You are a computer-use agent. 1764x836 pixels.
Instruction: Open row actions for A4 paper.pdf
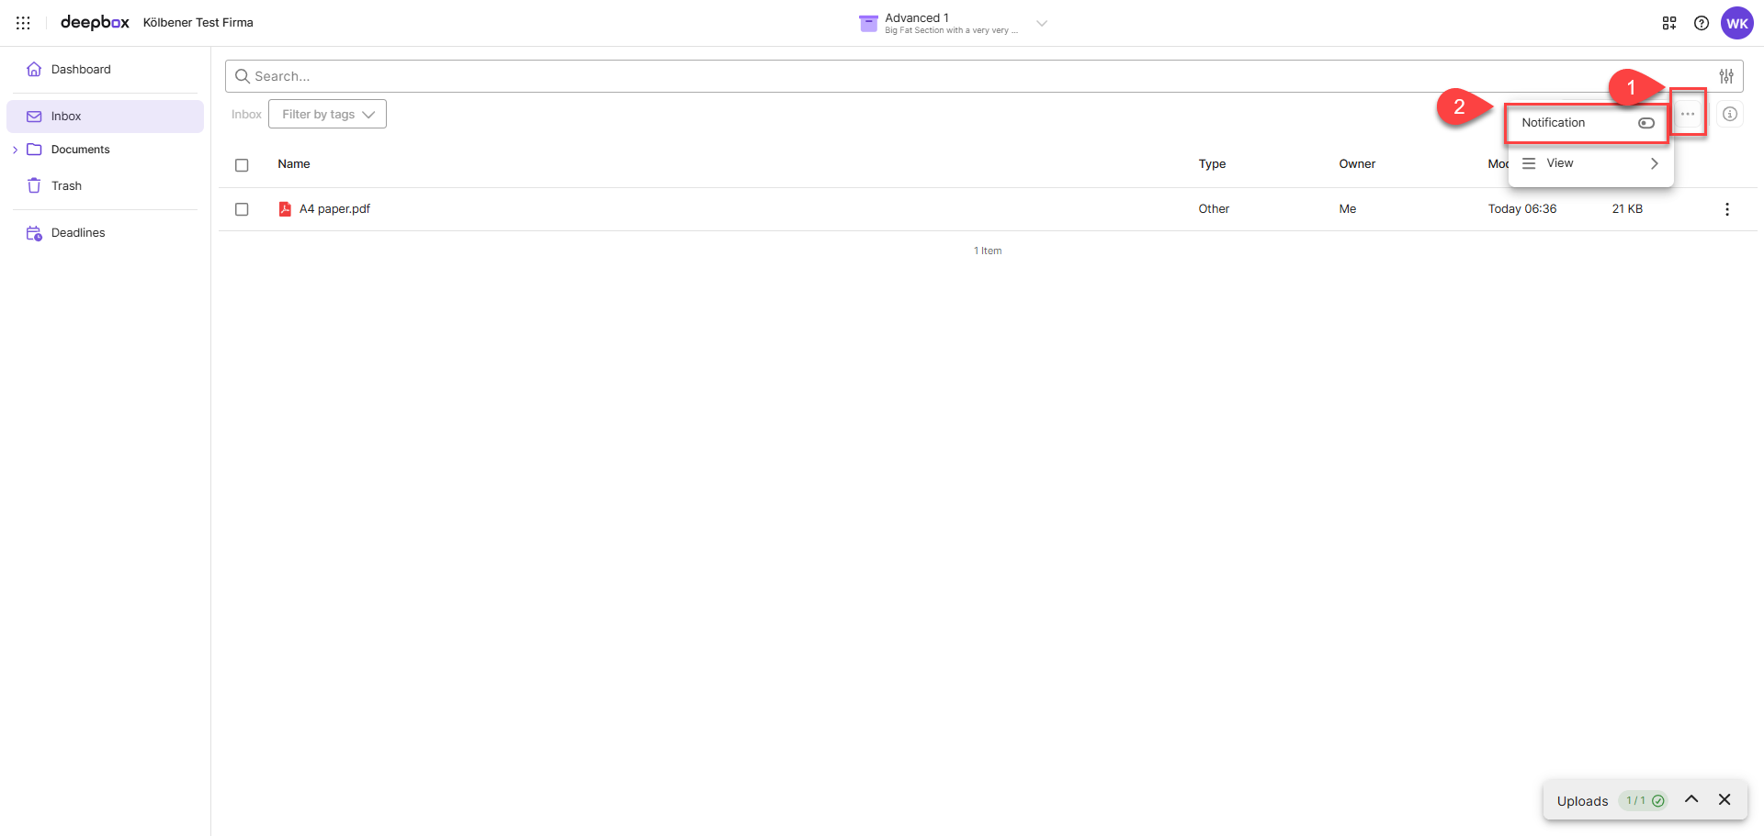click(x=1727, y=209)
